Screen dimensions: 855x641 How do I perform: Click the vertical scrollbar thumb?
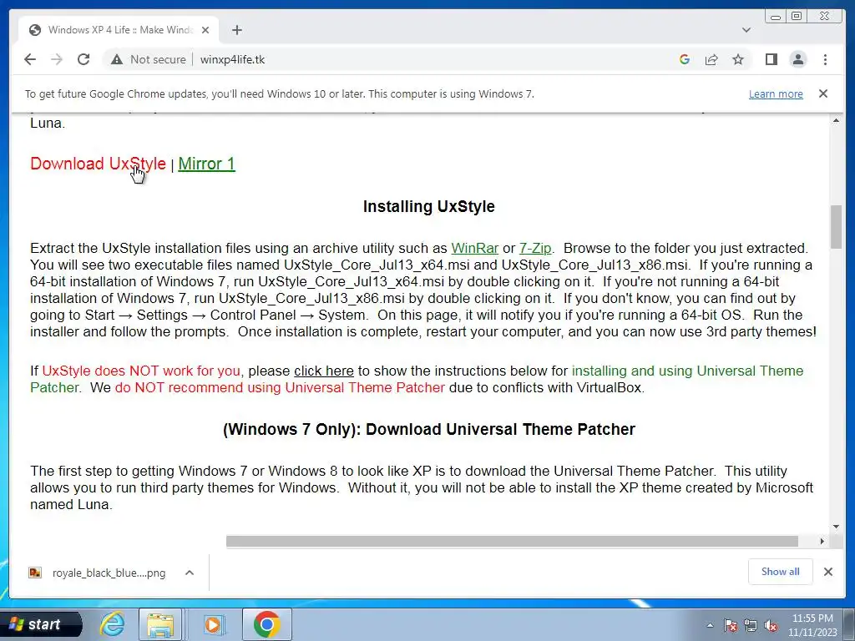(836, 227)
